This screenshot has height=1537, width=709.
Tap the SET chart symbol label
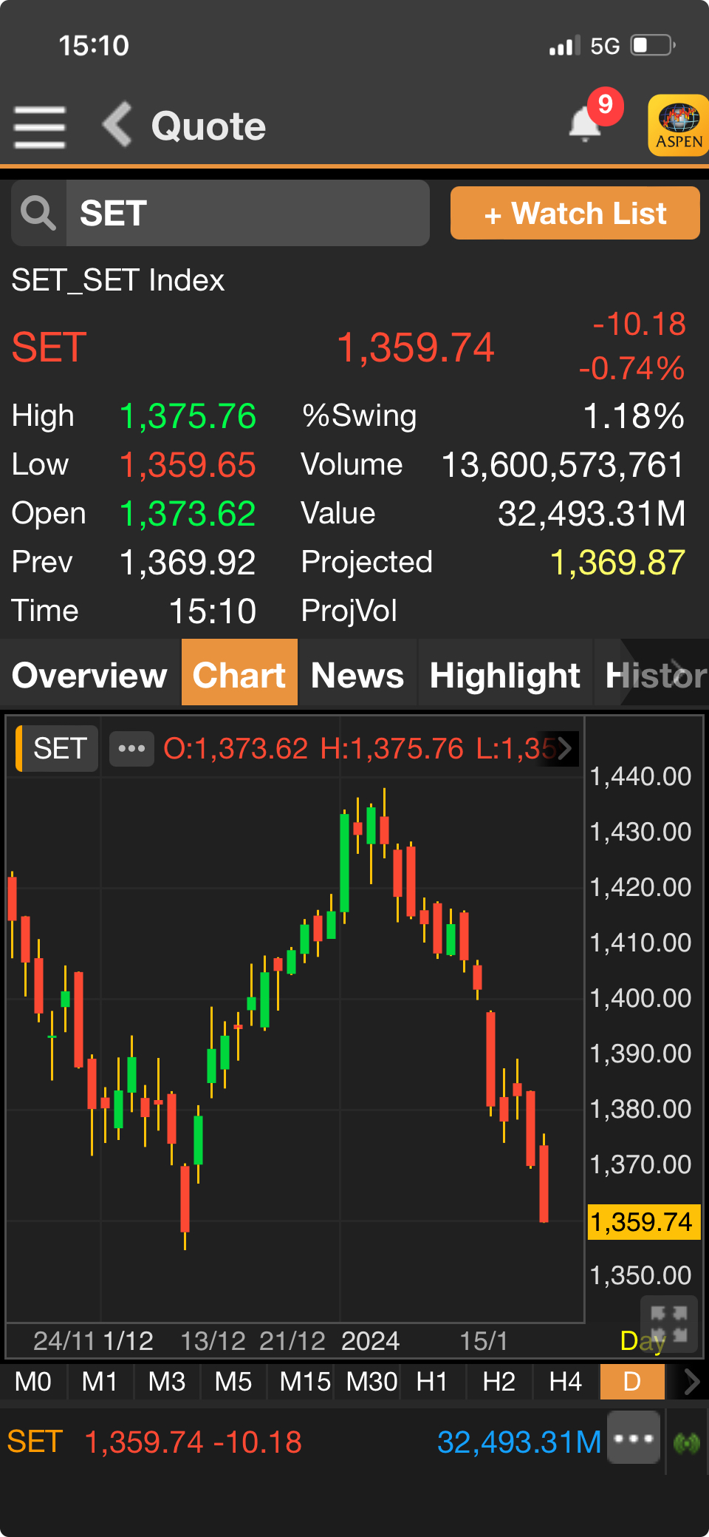tap(57, 749)
